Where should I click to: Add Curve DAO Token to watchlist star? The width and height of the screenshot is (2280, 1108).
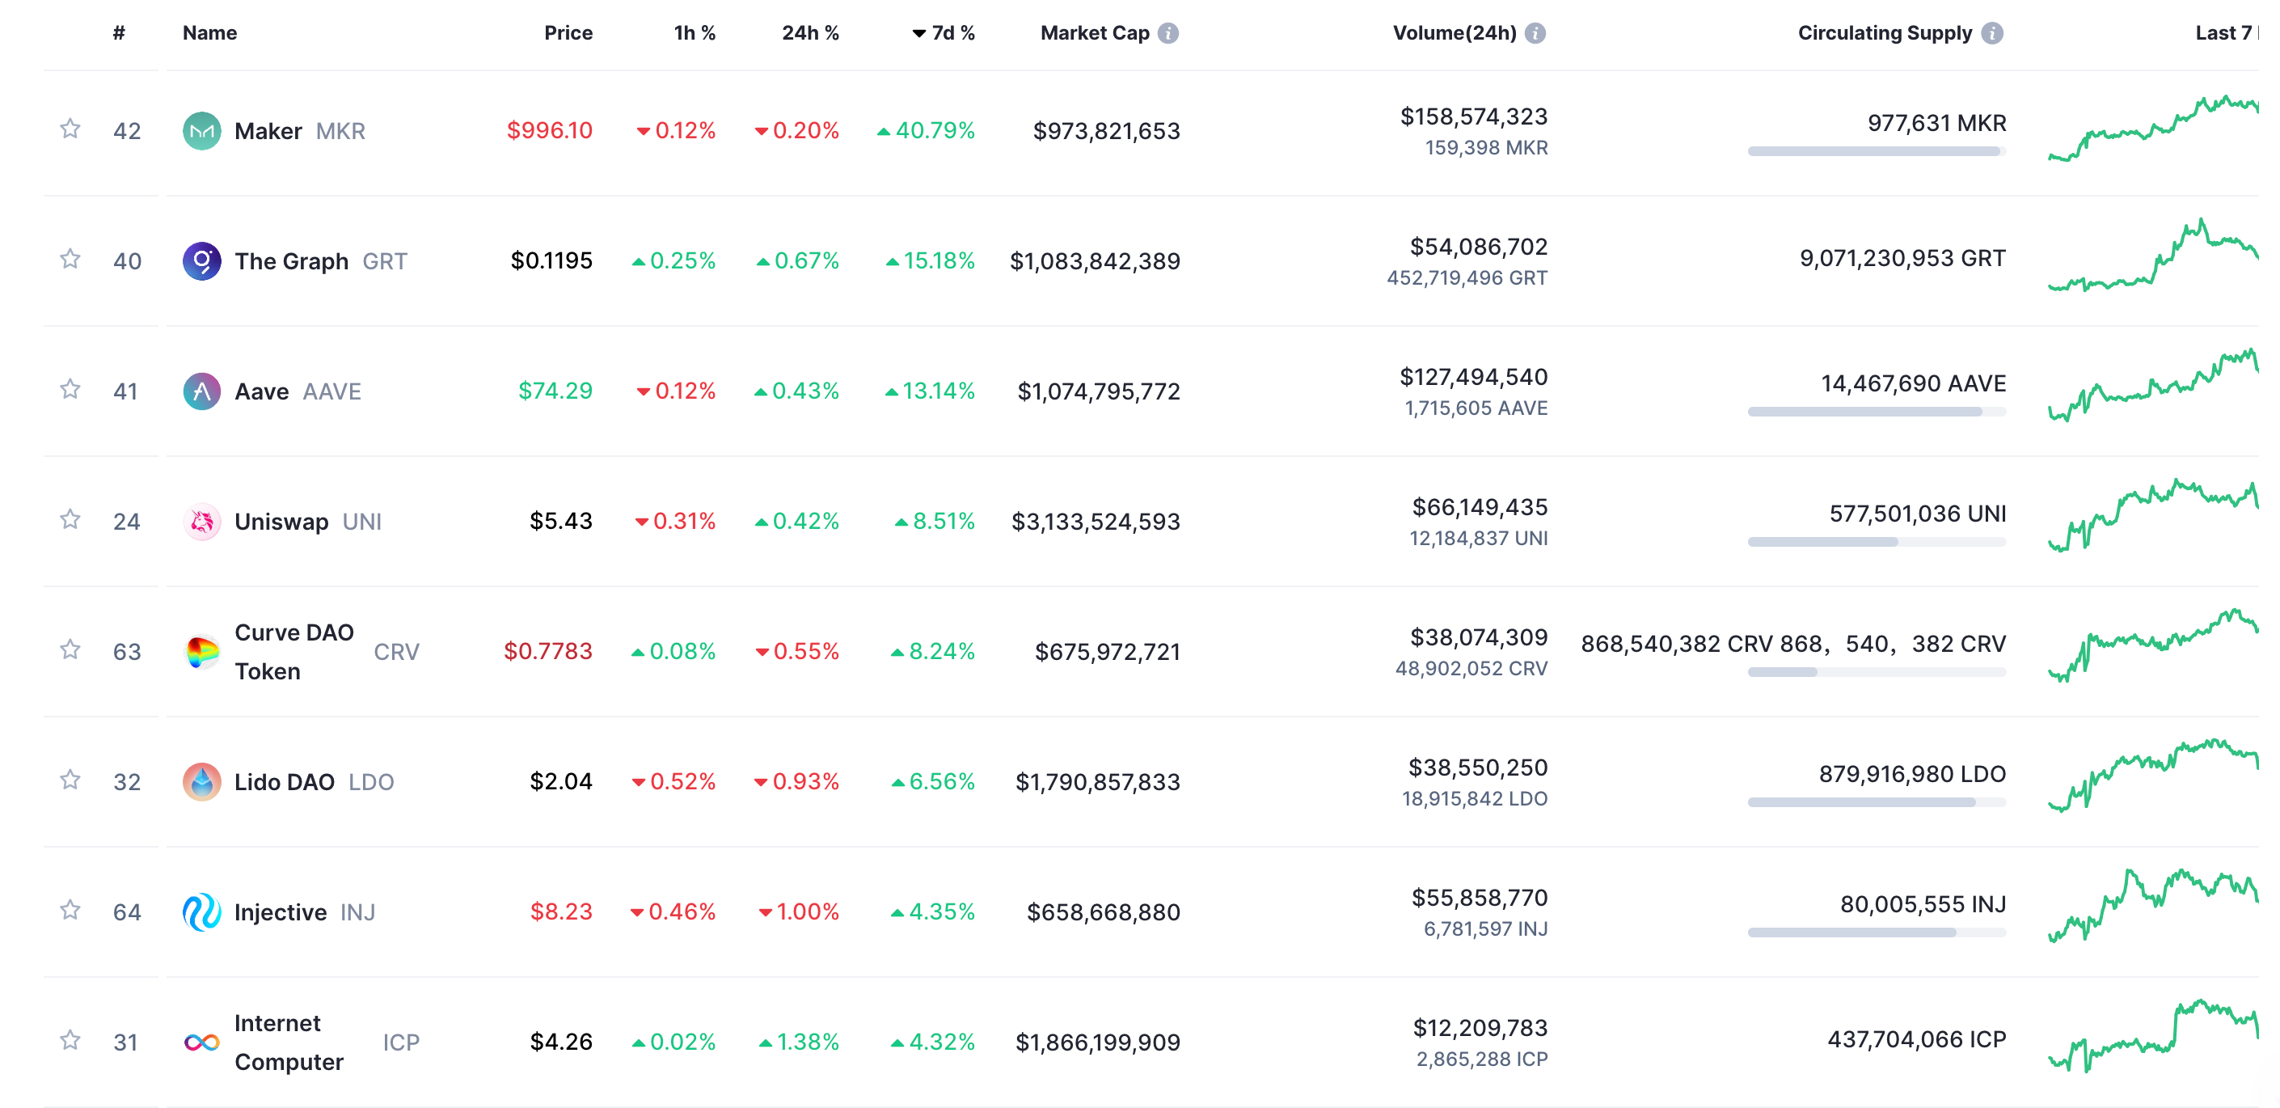coord(70,650)
